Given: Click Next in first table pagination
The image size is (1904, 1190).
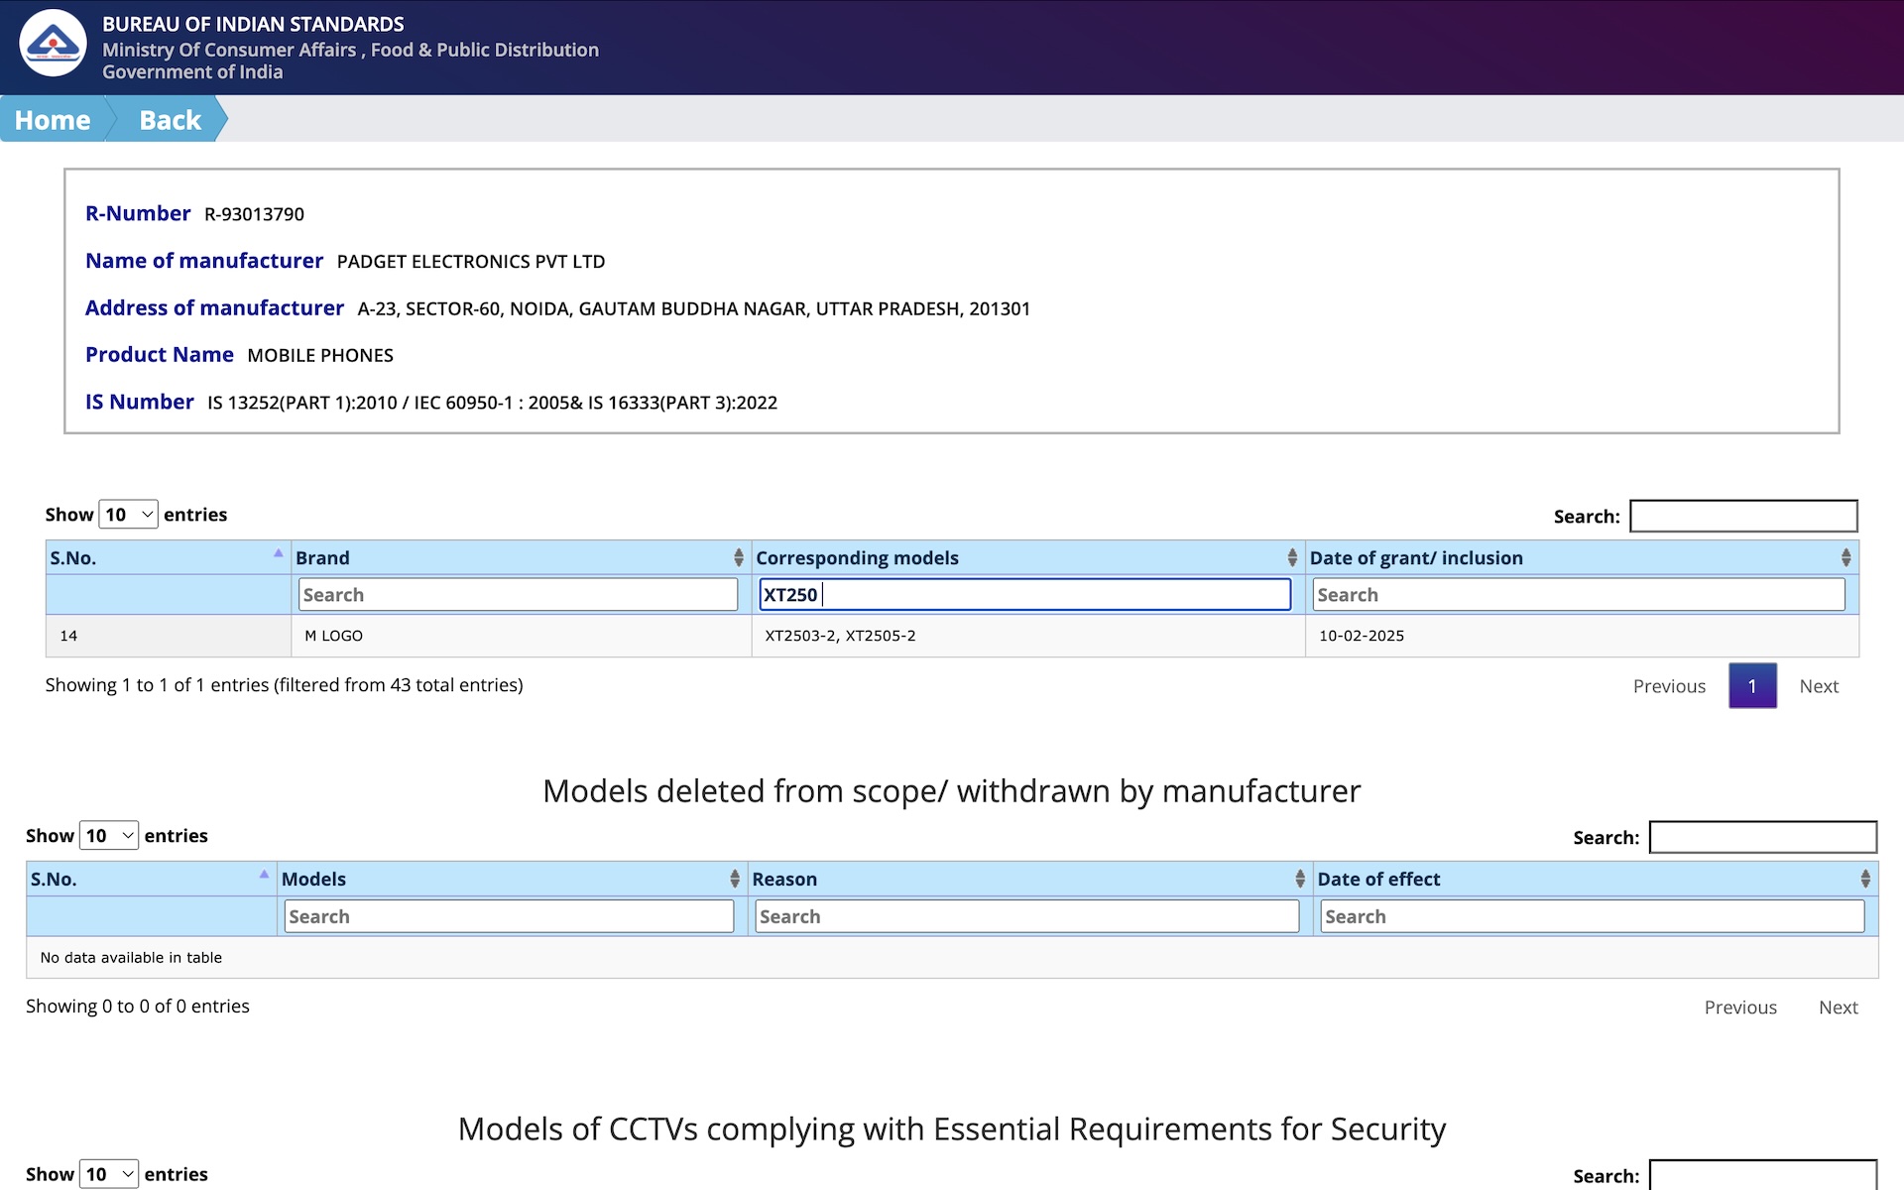Looking at the screenshot, I should tap(1818, 686).
